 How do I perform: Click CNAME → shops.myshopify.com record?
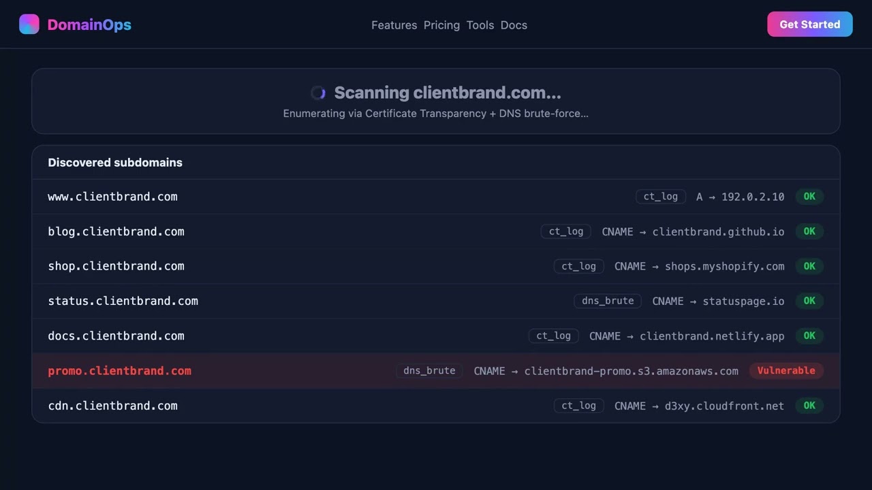tap(700, 266)
